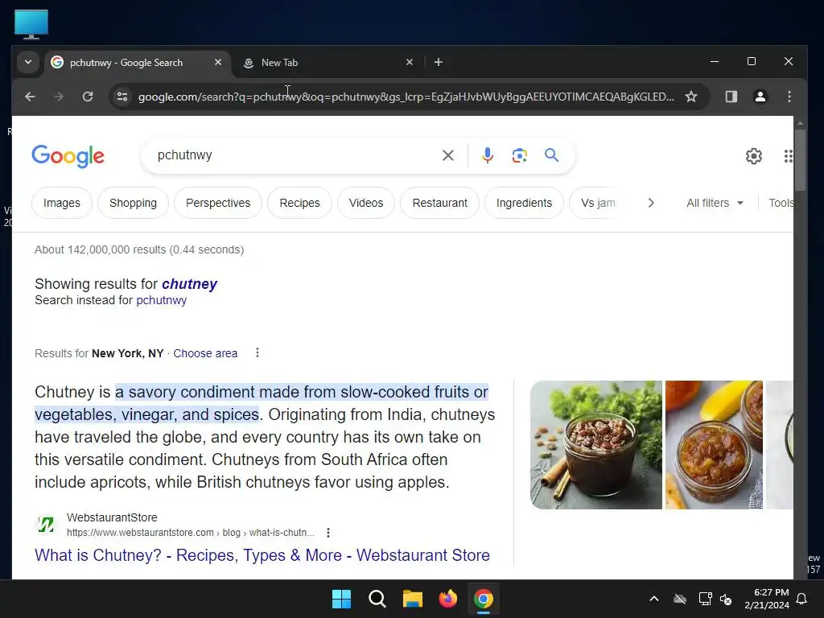The height and width of the screenshot is (618, 824).
Task: Open the This PC desktop icon
Action: [31, 24]
